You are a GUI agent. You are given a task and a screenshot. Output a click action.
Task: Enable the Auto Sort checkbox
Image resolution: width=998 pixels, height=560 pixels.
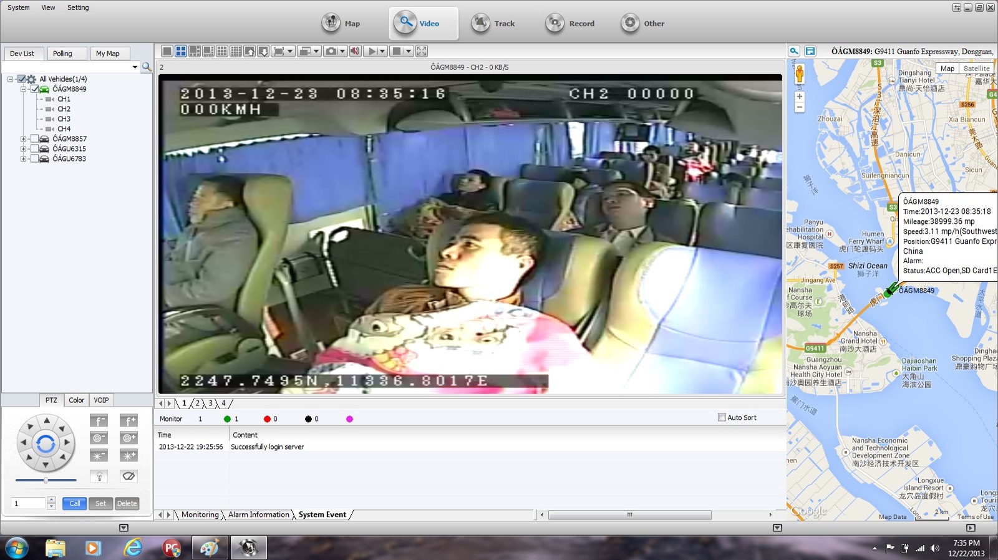coord(722,417)
